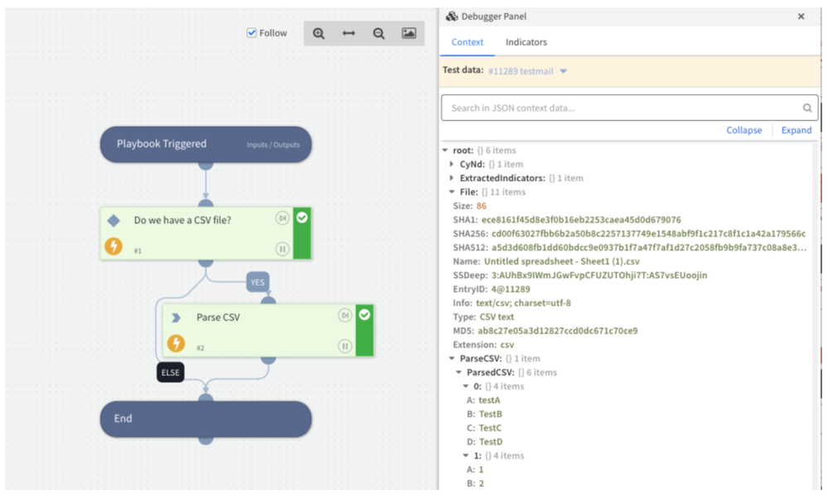Collapse the File tree node
Viewport: 828px width, 495px height.
pyautogui.click(x=452, y=192)
